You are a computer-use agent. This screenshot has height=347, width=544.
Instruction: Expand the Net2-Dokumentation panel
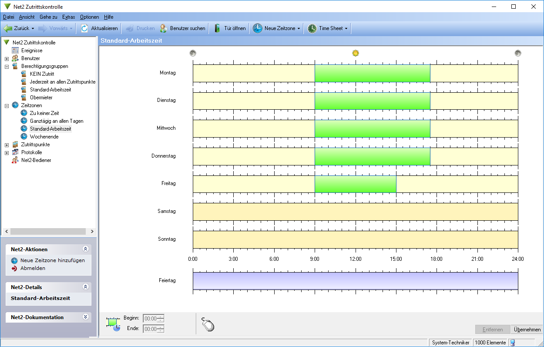click(85, 317)
